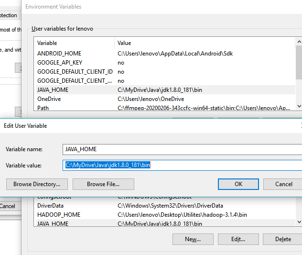Select OneDrive user variable row
The height and width of the screenshot is (255, 302).
tap(166, 99)
